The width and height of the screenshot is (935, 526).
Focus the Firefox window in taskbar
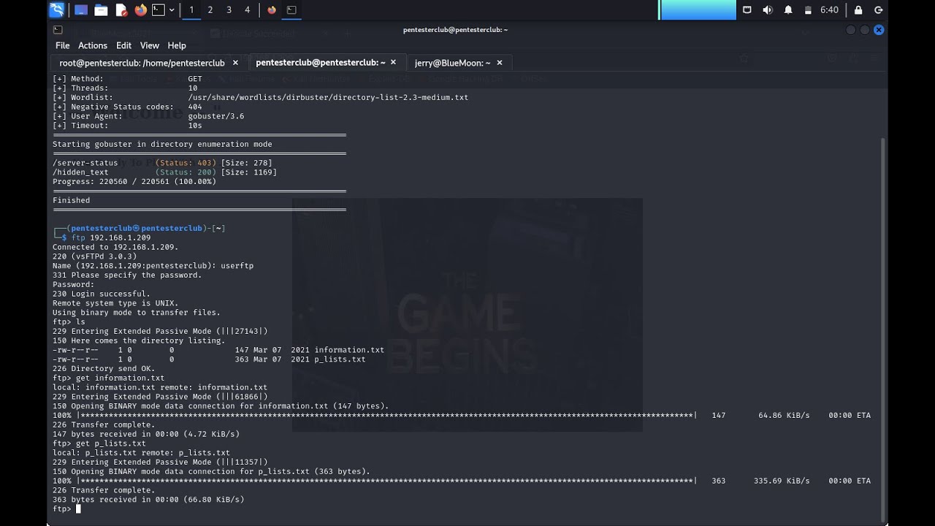tap(272, 10)
